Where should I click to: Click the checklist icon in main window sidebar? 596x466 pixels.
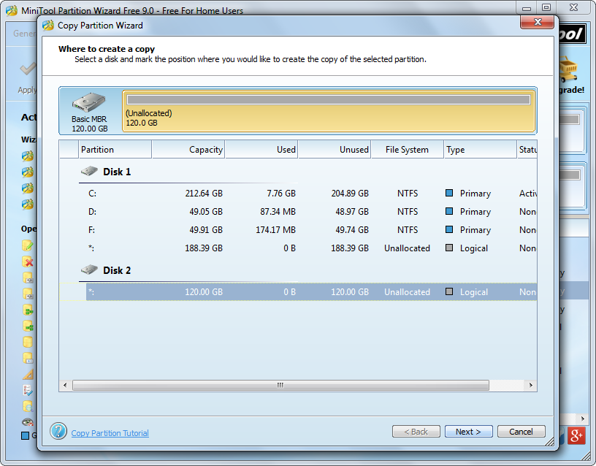tap(28, 390)
